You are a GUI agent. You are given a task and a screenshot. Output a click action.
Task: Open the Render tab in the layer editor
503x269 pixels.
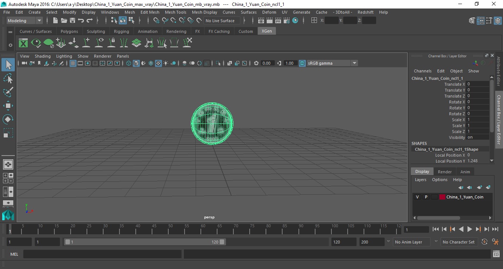pyautogui.click(x=445, y=172)
